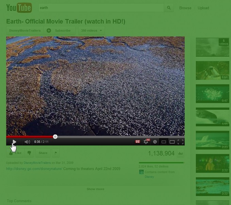The width and height of the screenshot is (231, 205).
Task: Open the disney.go.com/disneynature link
Action: click(x=34, y=169)
